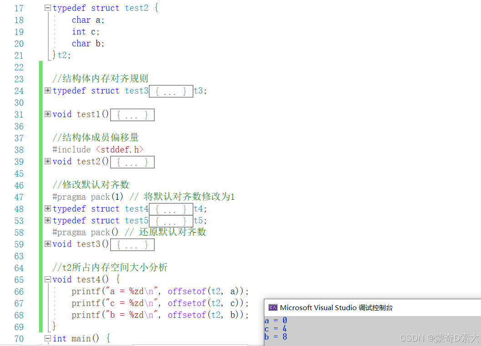The height and width of the screenshot is (346, 481).
Task: Expand the test2 function body
Action: tap(47, 161)
